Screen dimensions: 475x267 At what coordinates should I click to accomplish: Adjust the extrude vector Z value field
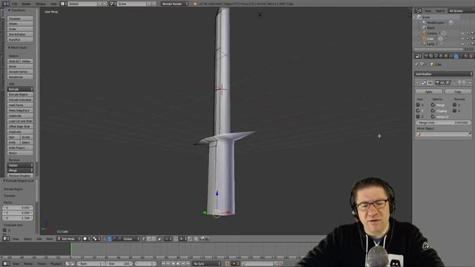(18, 218)
